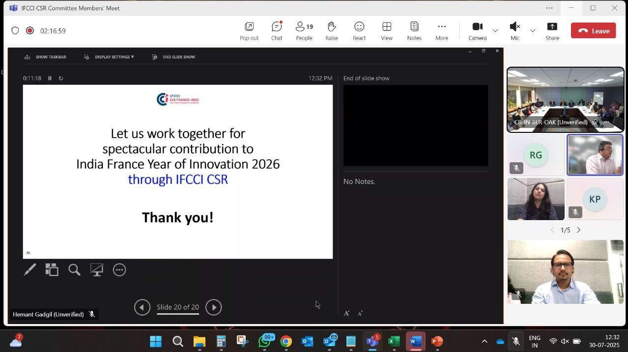Go to next page of participant videos

[578, 230]
